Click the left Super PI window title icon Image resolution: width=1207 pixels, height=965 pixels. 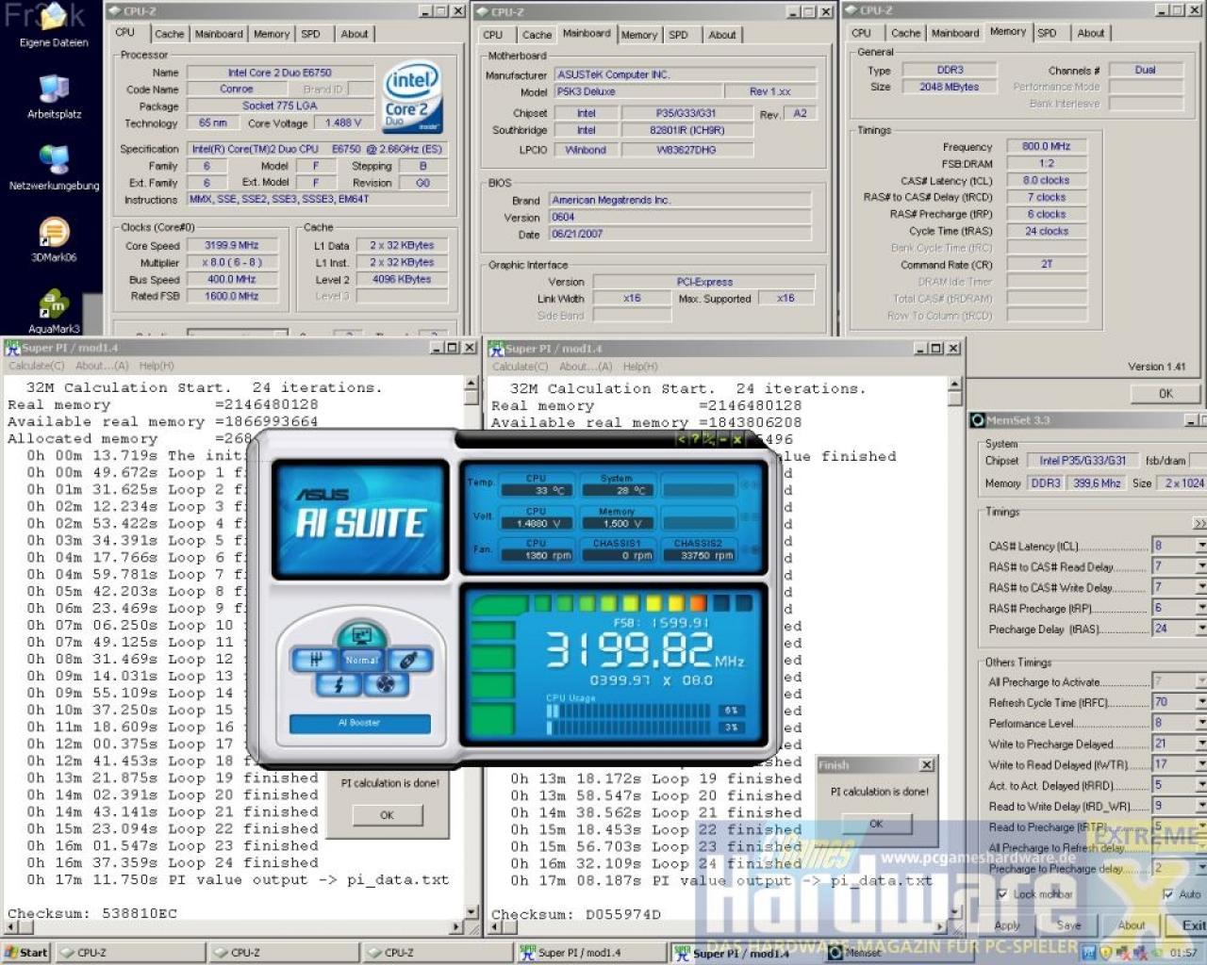point(12,348)
